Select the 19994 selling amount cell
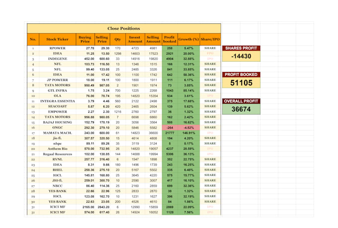Viewport: 338px width, 228px height. 153,154
